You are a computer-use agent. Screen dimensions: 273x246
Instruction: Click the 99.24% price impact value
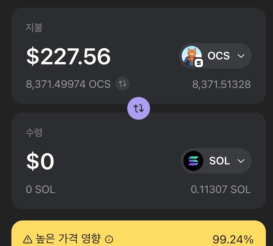(x=233, y=239)
